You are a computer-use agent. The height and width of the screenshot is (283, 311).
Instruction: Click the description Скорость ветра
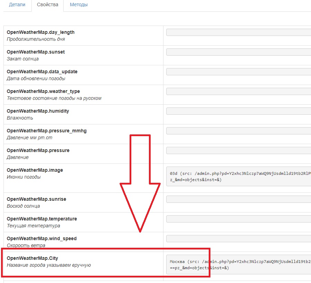[26, 246]
